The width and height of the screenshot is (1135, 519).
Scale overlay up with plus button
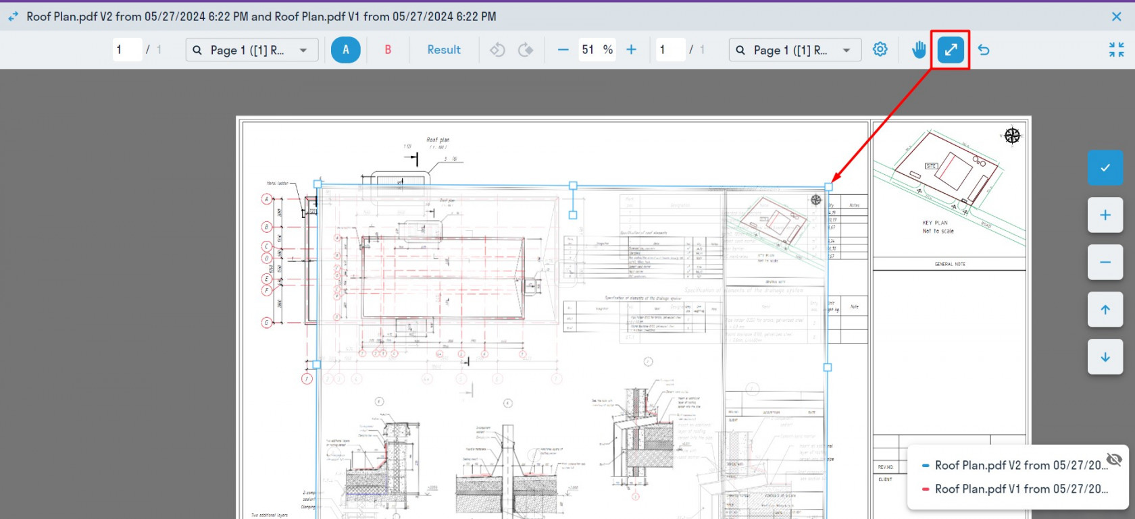click(1105, 215)
